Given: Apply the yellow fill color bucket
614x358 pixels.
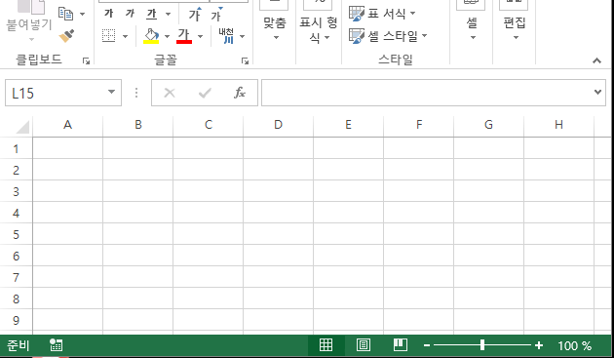Looking at the screenshot, I should [x=151, y=36].
